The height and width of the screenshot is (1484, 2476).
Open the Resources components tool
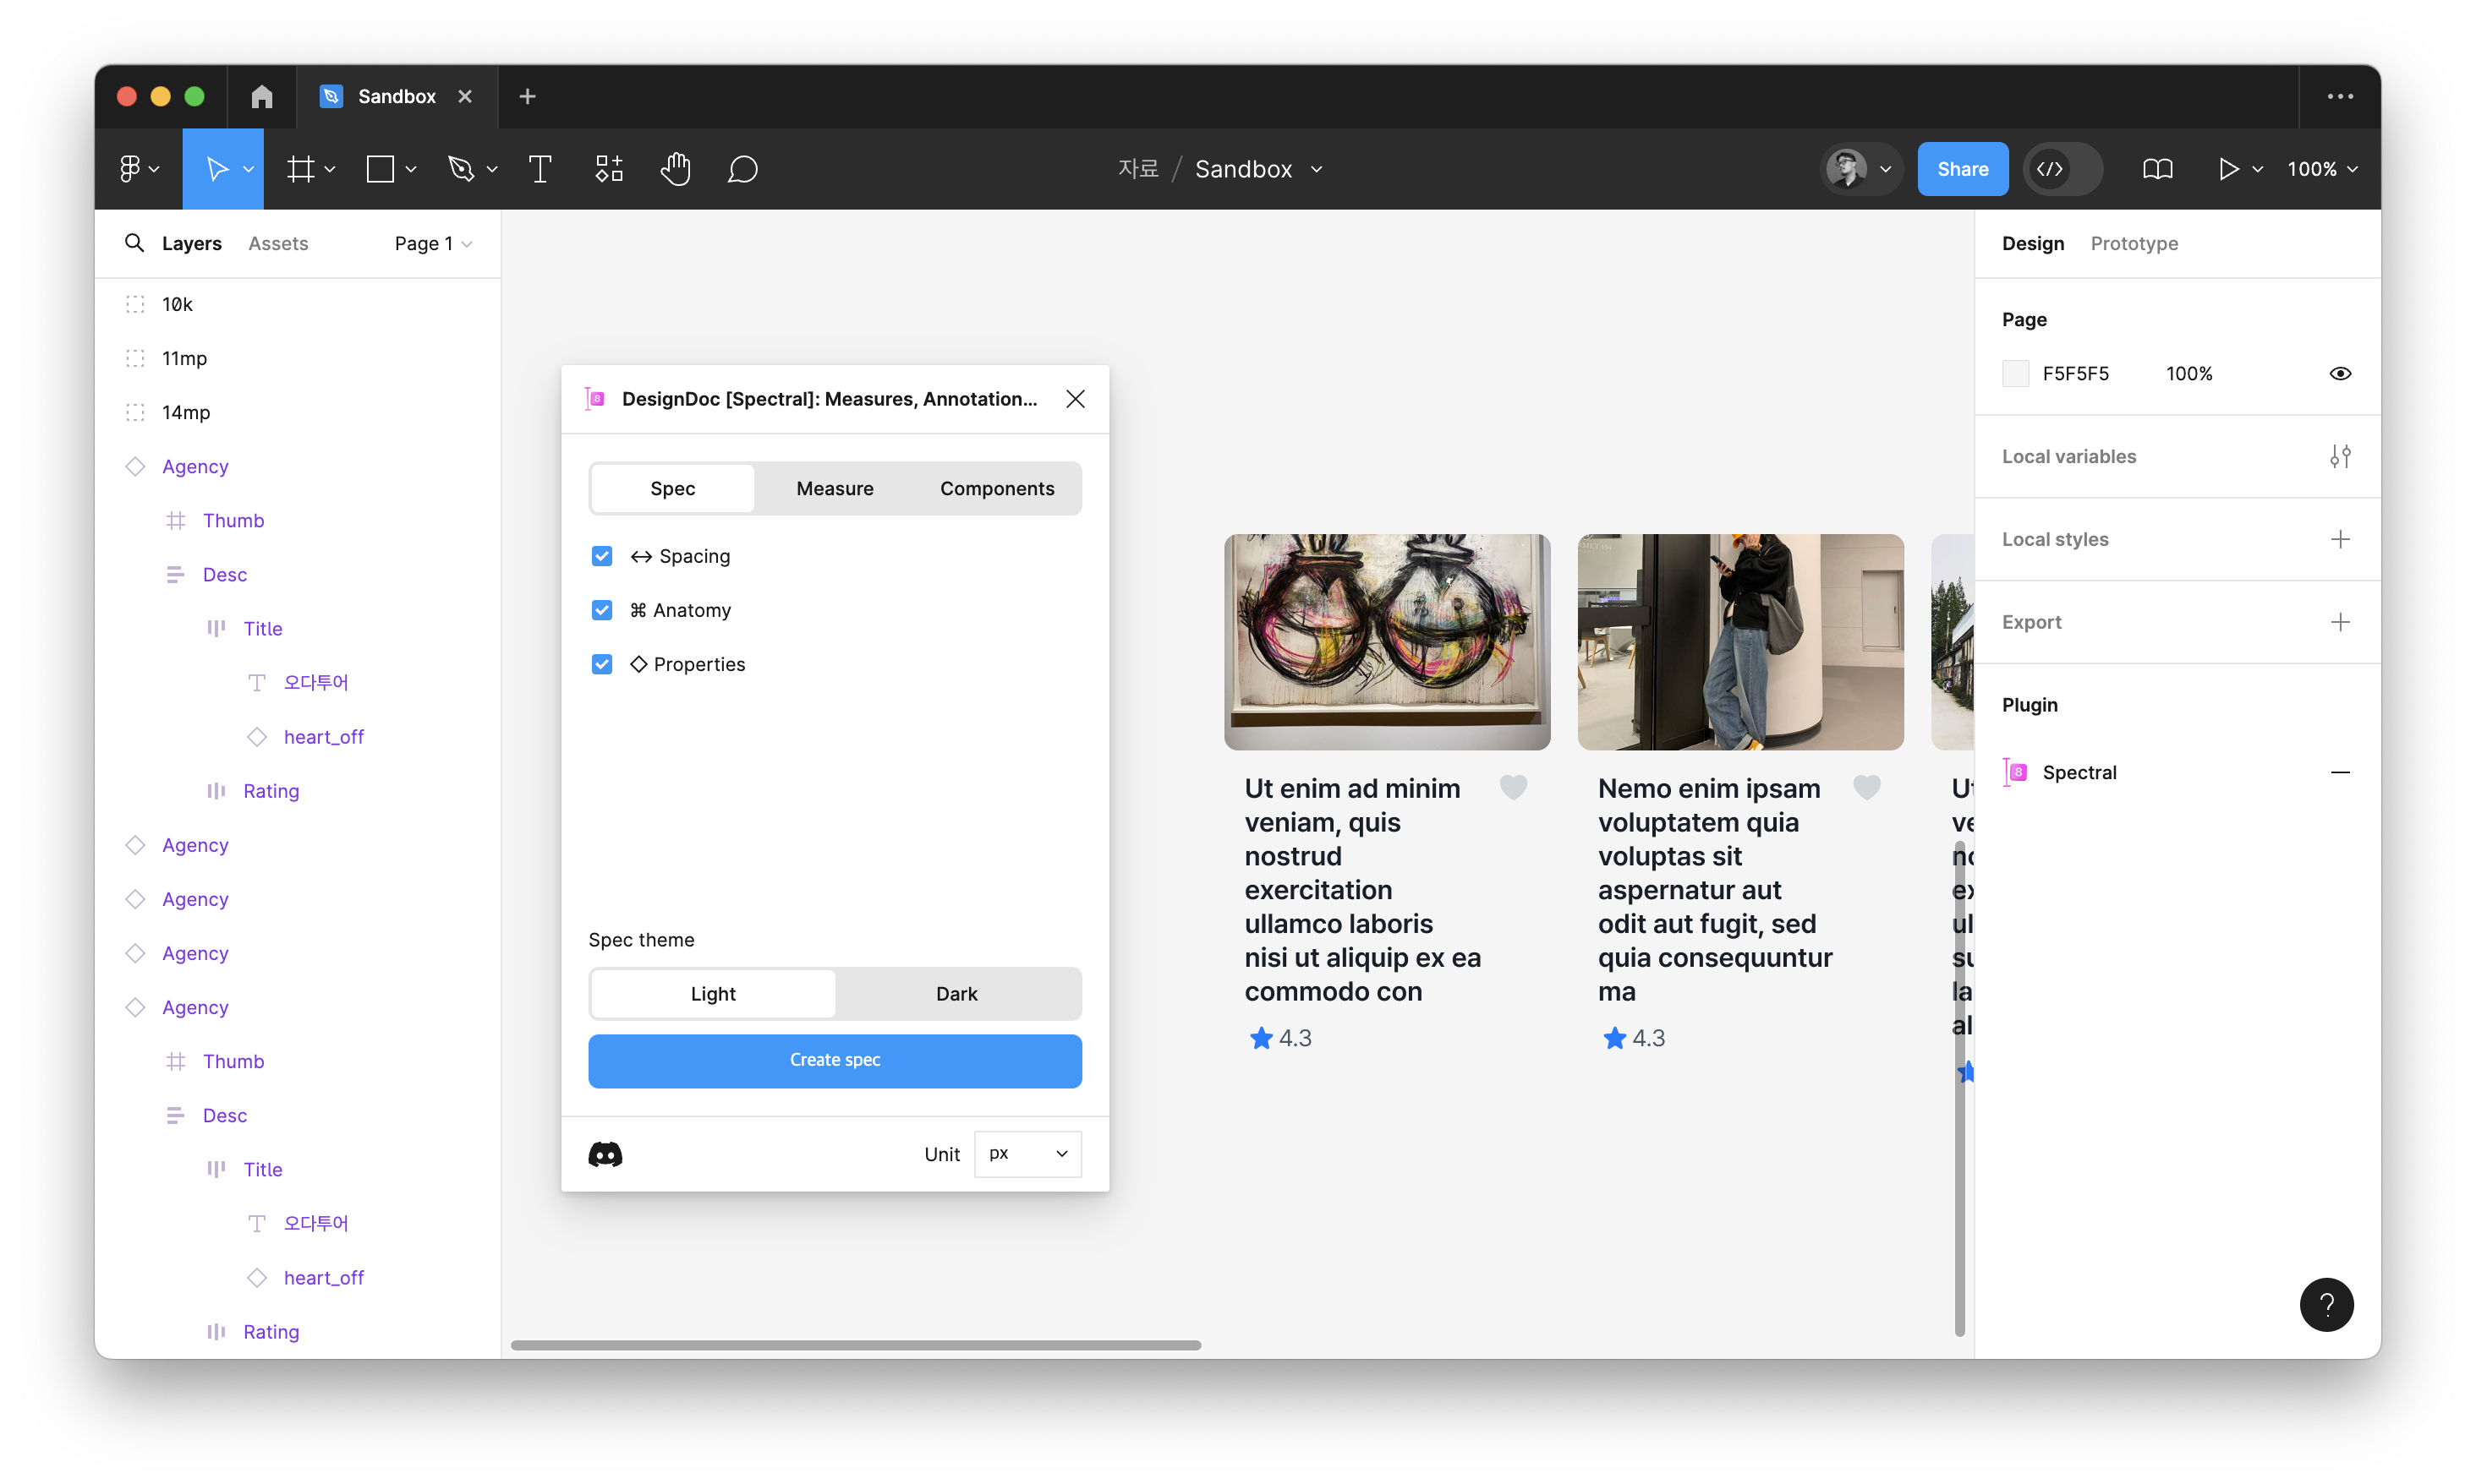(x=608, y=169)
